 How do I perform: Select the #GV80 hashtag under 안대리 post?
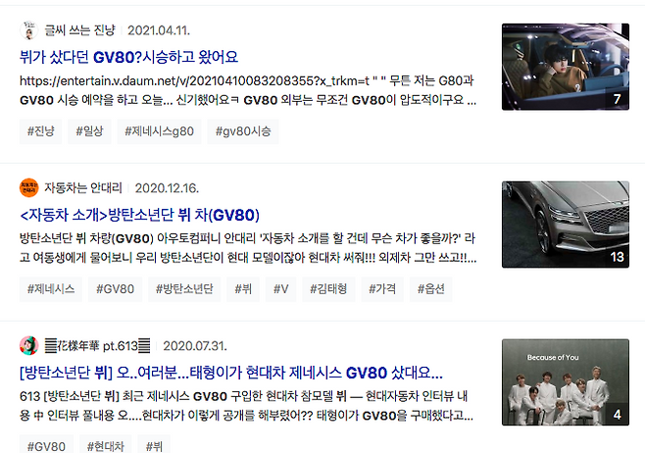point(116,289)
